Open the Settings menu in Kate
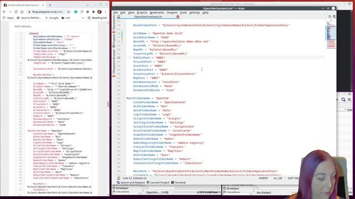This screenshot has width=355, height=199. pos(195,13)
